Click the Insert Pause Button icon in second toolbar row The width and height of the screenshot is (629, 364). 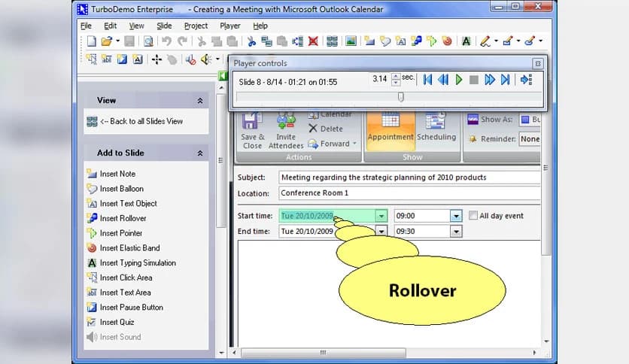tap(122, 59)
